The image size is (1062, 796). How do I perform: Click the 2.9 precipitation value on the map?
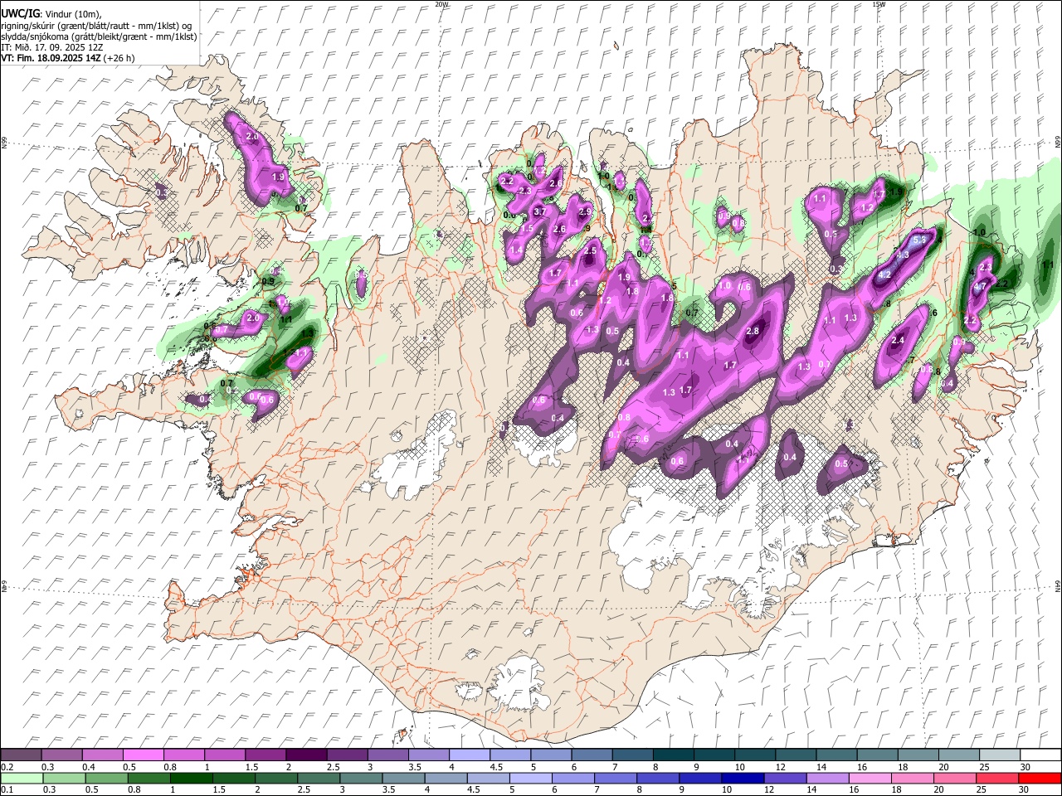(x=585, y=212)
